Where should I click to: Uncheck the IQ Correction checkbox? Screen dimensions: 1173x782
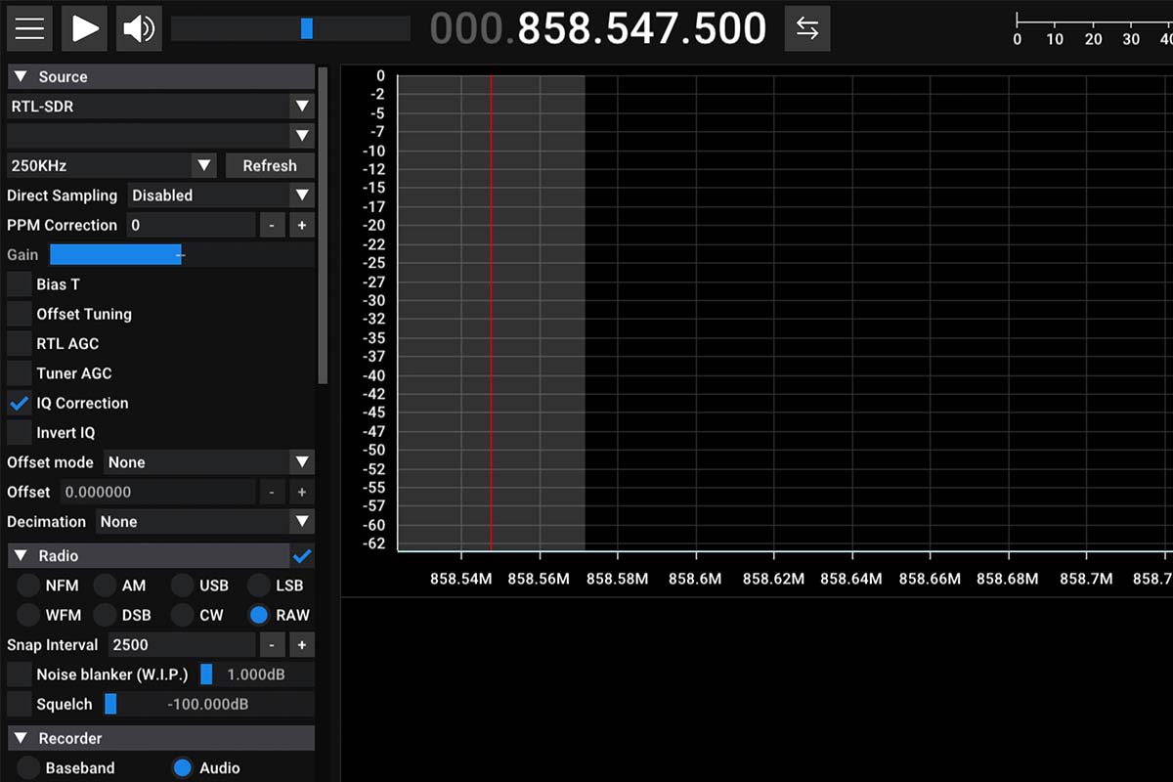pyautogui.click(x=20, y=403)
